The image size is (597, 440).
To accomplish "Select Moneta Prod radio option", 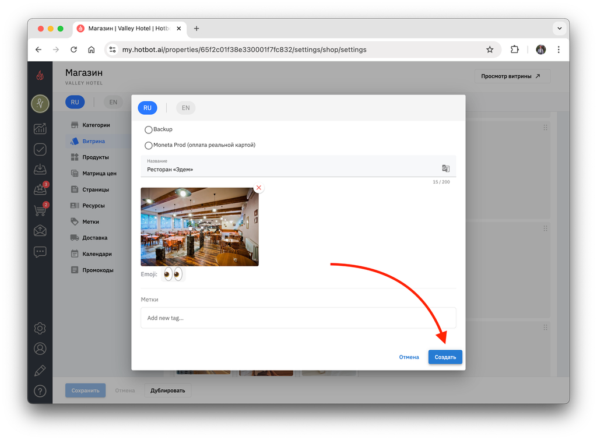I will point(149,145).
